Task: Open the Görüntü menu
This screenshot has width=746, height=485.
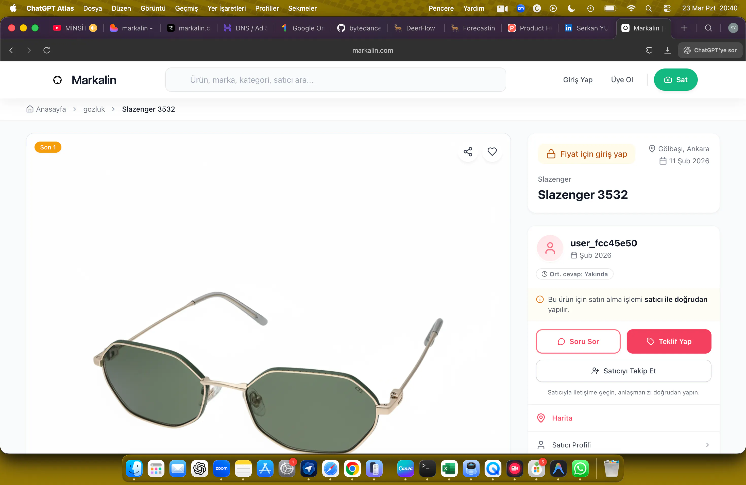Action: point(153,8)
